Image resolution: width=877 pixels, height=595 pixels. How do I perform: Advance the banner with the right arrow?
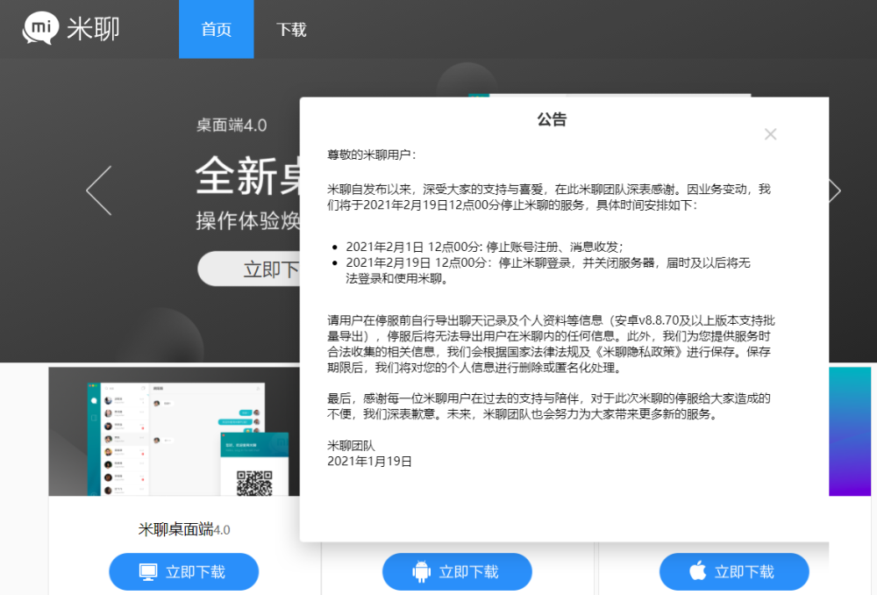(835, 190)
